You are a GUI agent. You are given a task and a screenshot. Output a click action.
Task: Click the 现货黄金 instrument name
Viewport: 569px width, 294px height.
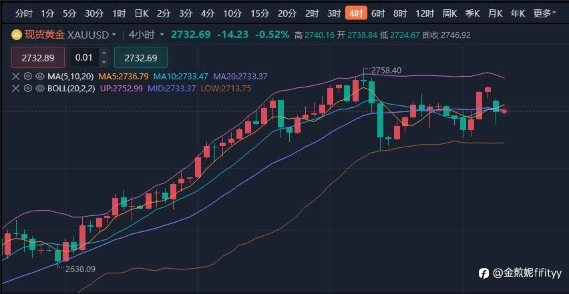(x=45, y=35)
